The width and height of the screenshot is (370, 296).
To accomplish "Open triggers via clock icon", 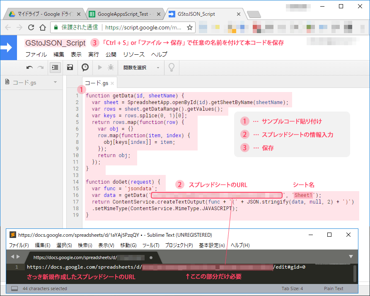I will (85, 67).
